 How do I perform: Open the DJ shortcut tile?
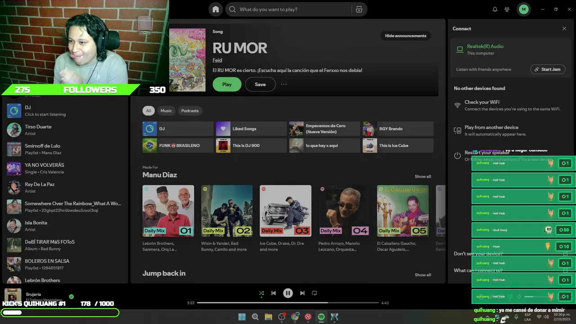pyautogui.click(x=178, y=129)
